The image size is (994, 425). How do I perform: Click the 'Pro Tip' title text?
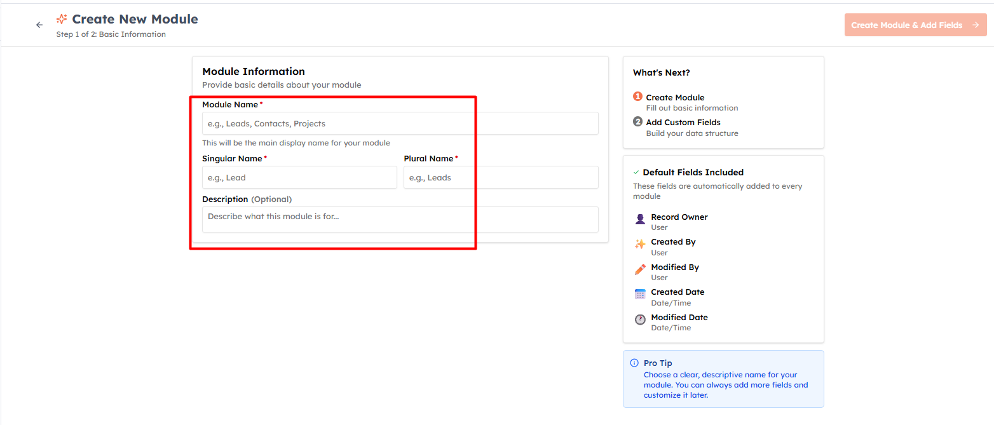658,363
